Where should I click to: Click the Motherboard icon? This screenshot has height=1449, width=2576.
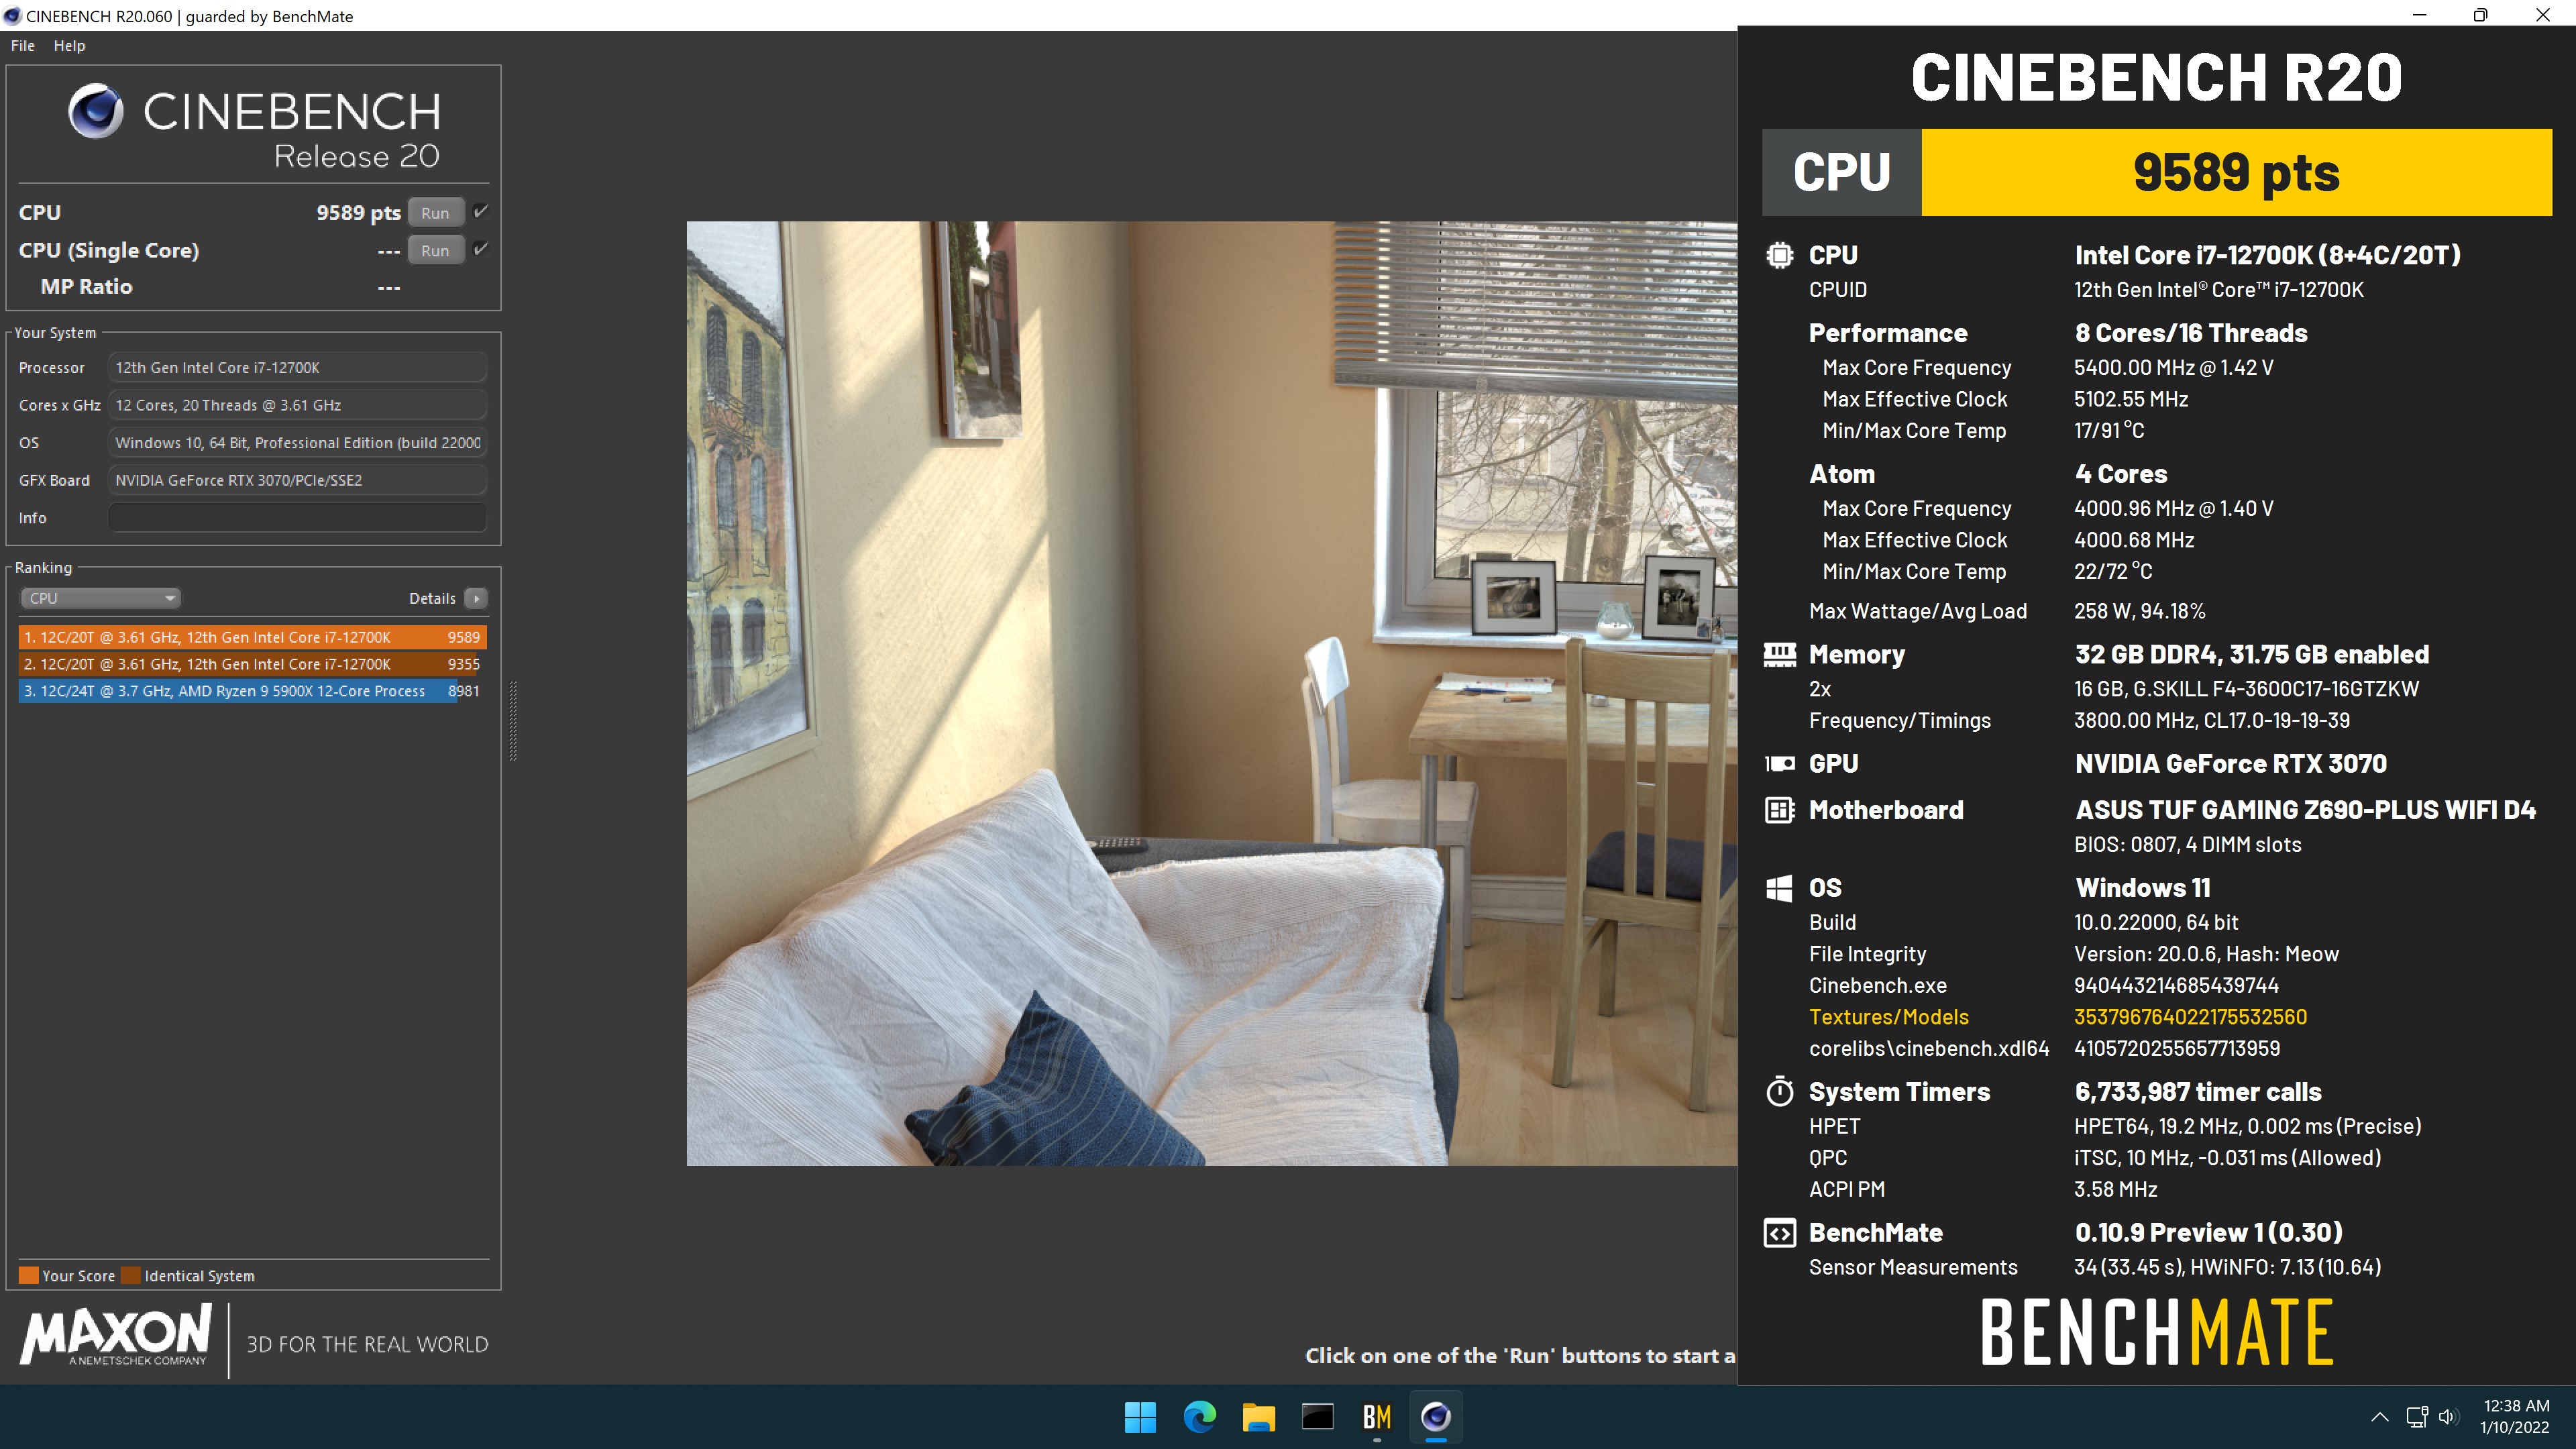pos(1779,810)
